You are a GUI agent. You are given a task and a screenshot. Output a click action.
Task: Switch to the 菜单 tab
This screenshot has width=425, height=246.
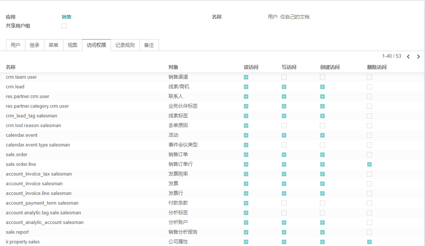coord(53,45)
